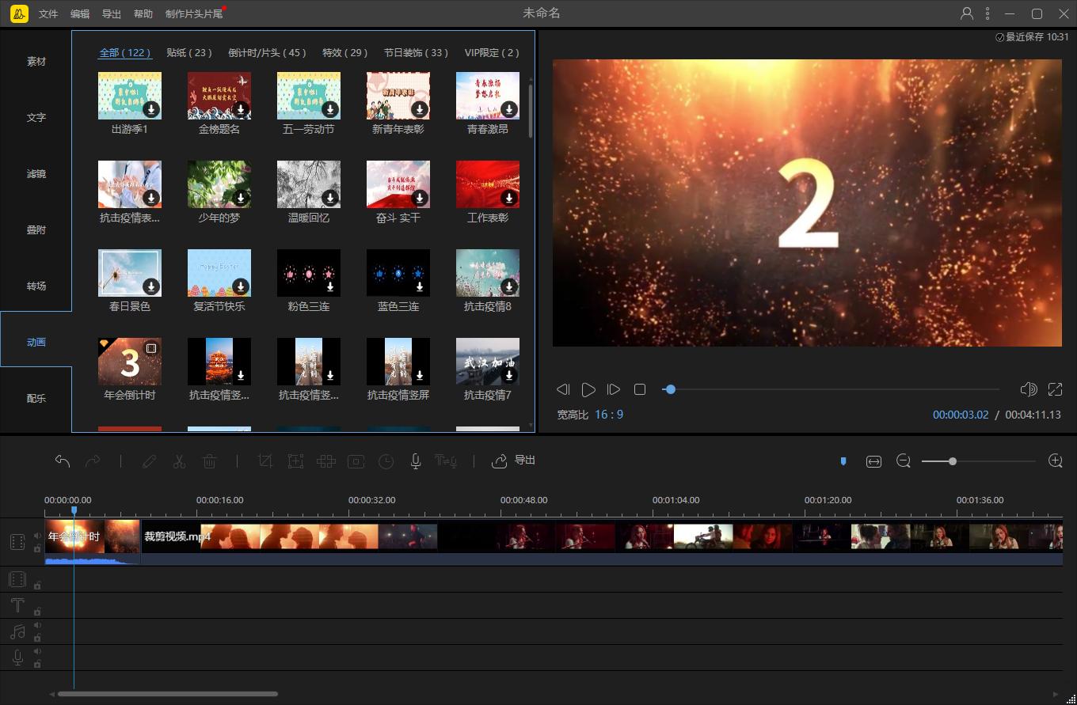The width and height of the screenshot is (1077, 705).
Task: Open the 16:9 aspect ratio selector
Action: click(609, 415)
